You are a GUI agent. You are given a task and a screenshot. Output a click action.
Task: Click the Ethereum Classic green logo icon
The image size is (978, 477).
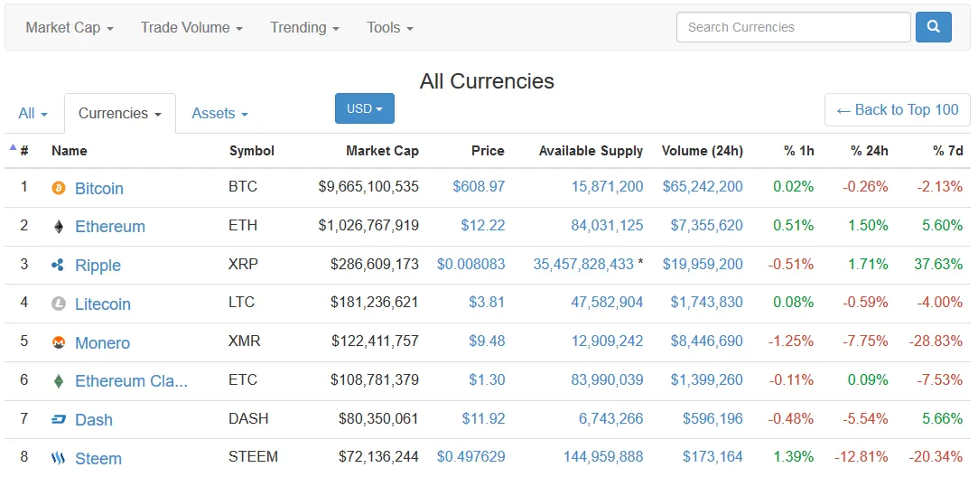[x=58, y=381]
